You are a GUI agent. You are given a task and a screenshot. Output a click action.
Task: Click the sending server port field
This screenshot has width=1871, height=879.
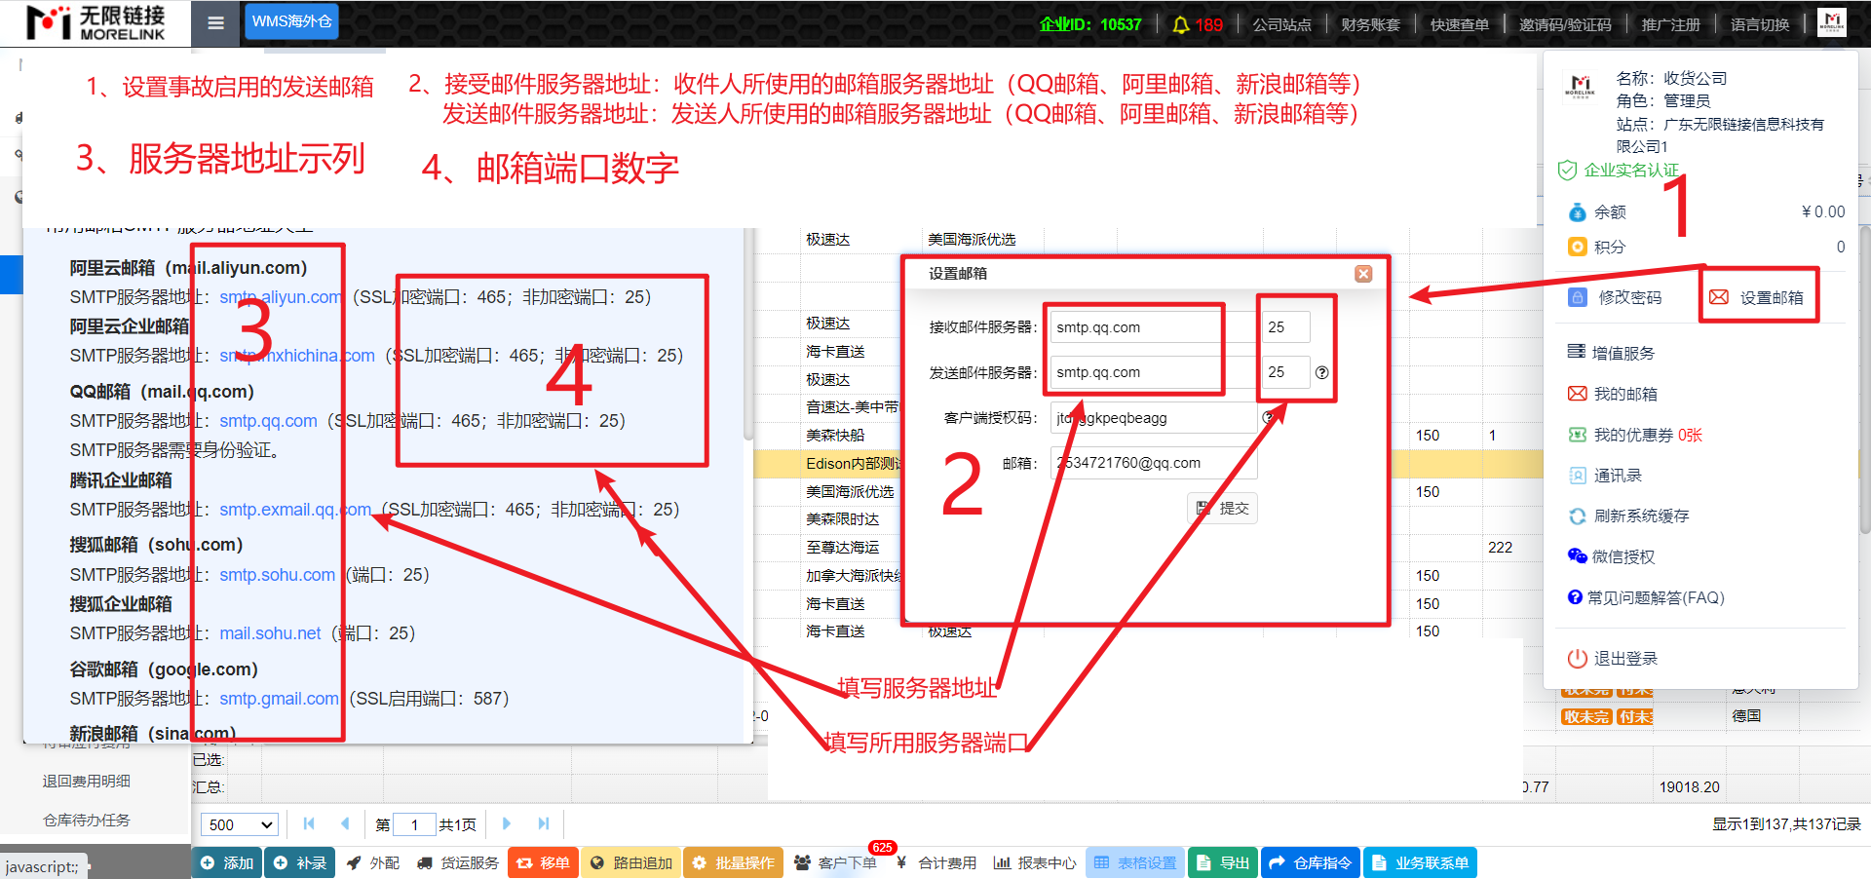tap(1285, 372)
